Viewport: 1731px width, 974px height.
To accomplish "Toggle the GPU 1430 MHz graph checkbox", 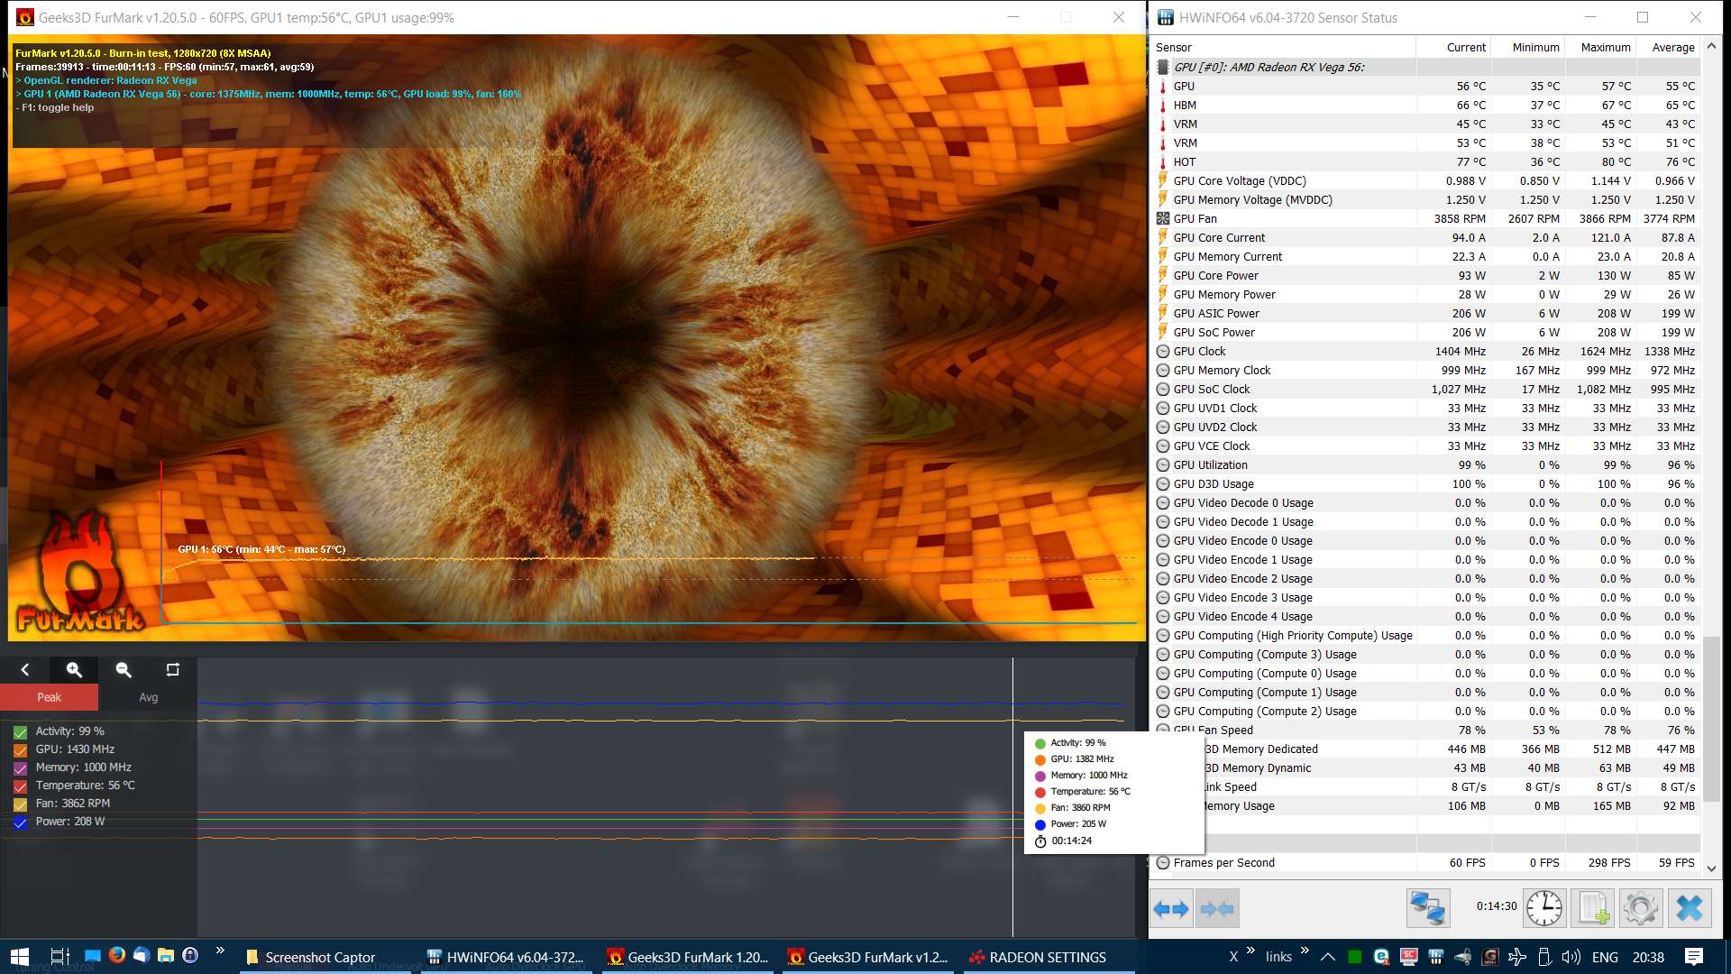I will [x=20, y=749].
